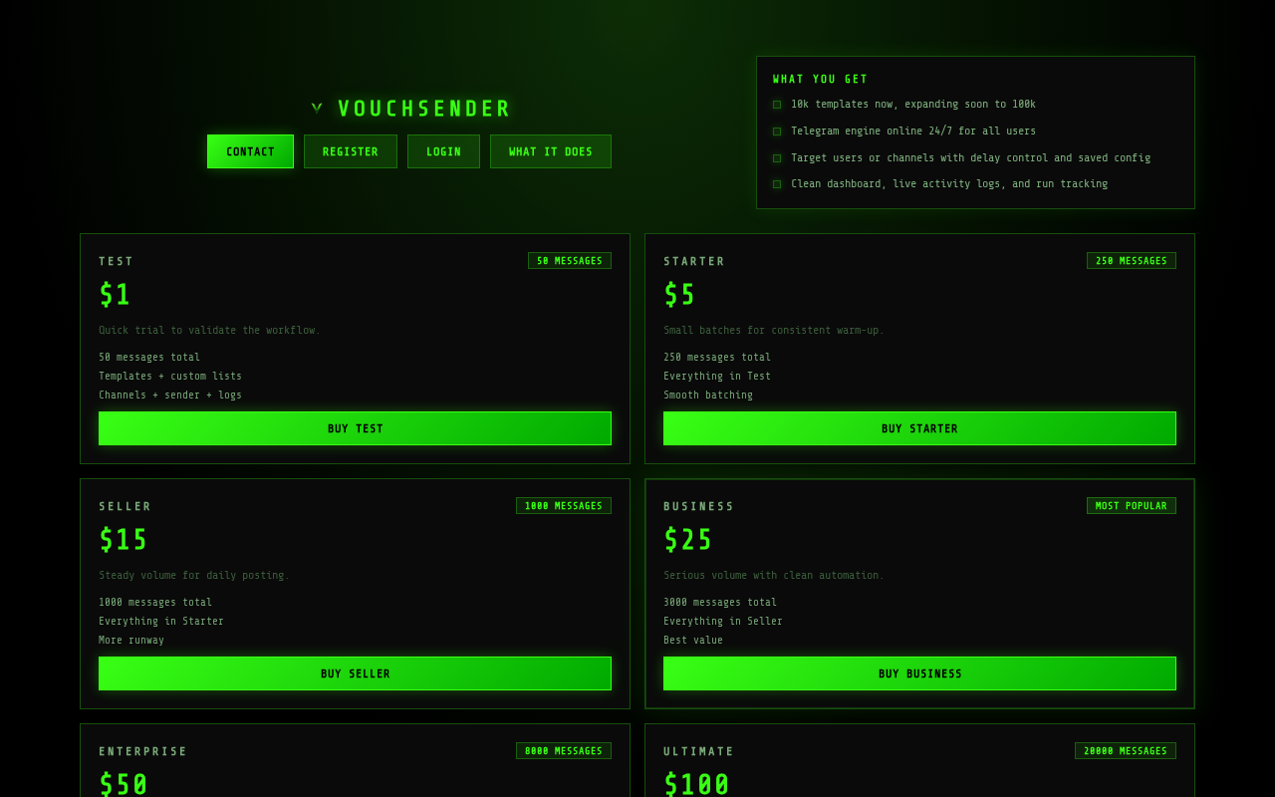Buy the Business plan
The image size is (1275, 797).
[x=919, y=673]
